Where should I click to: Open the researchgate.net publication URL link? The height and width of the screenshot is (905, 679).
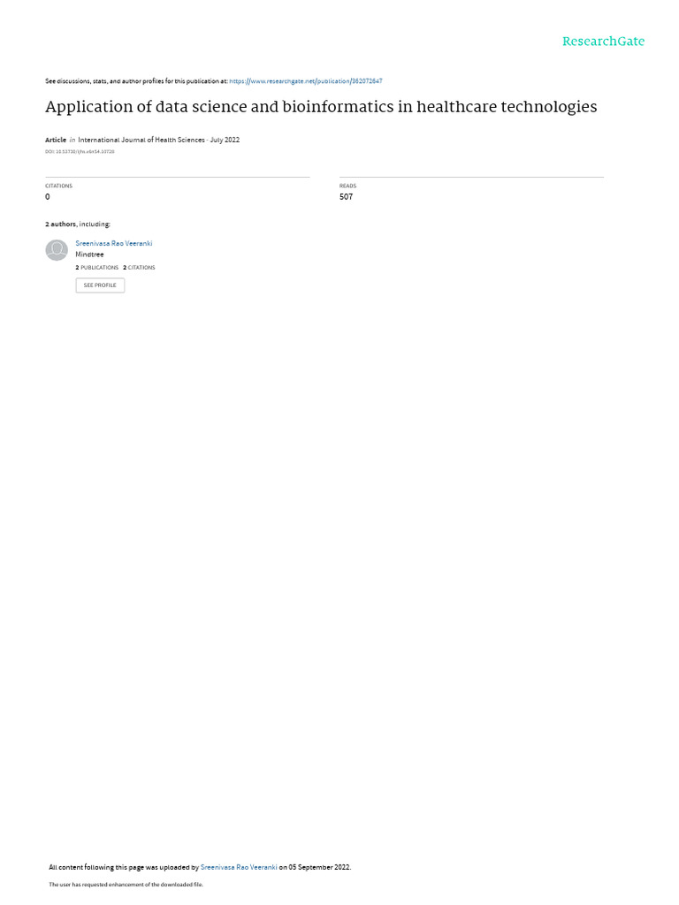[305, 81]
